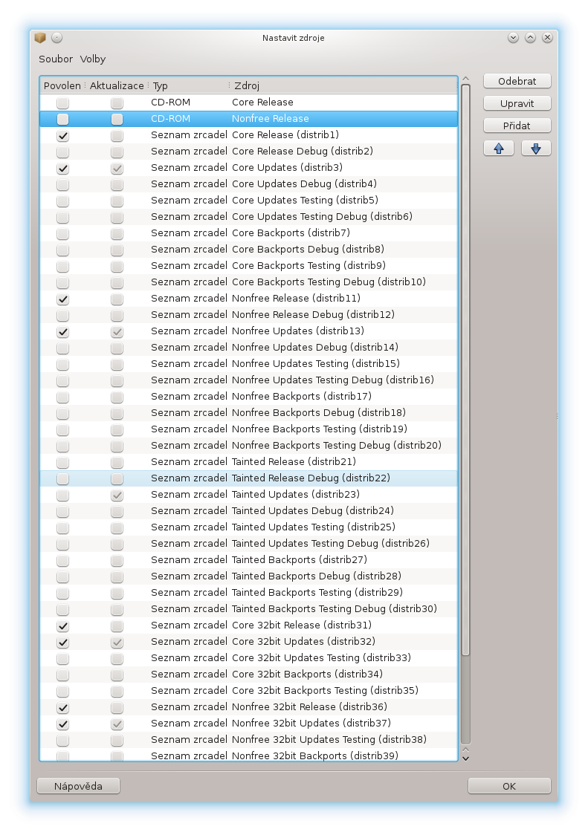588x832 pixels.
Task: Select Nonfree 32bit Backports (distrib39) row
Action: click(248, 755)
